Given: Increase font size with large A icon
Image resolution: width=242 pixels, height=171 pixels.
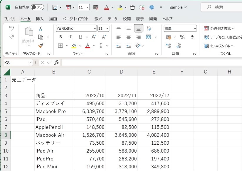Looking at the screenshot, I should pos(94,37).
